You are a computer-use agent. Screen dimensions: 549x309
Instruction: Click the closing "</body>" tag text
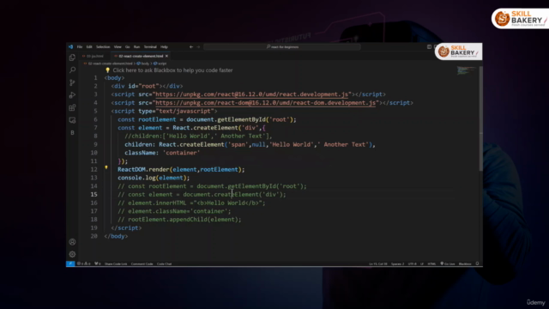click(116, 236)
